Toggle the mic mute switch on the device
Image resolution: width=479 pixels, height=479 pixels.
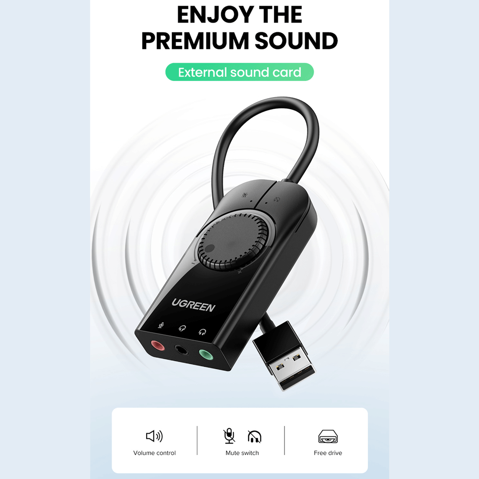pyautogui.click(x=248, y=195)
